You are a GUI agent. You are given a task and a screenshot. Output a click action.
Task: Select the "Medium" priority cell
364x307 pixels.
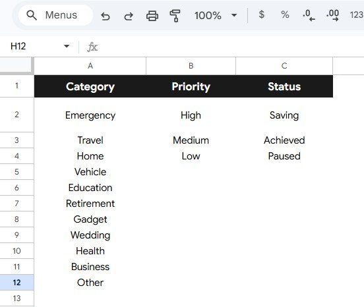point(191,140)
